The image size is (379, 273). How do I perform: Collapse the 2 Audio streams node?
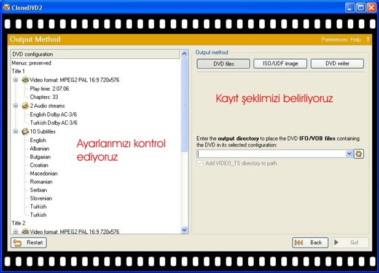coord(15,106)
